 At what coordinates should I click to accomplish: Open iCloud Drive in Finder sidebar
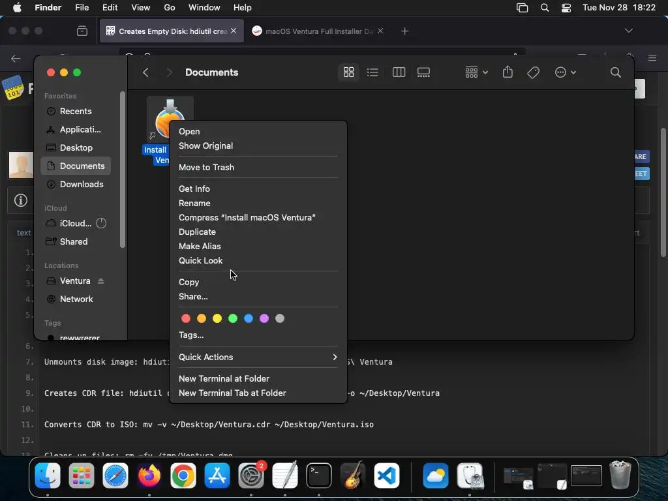(x=76, y=223)
